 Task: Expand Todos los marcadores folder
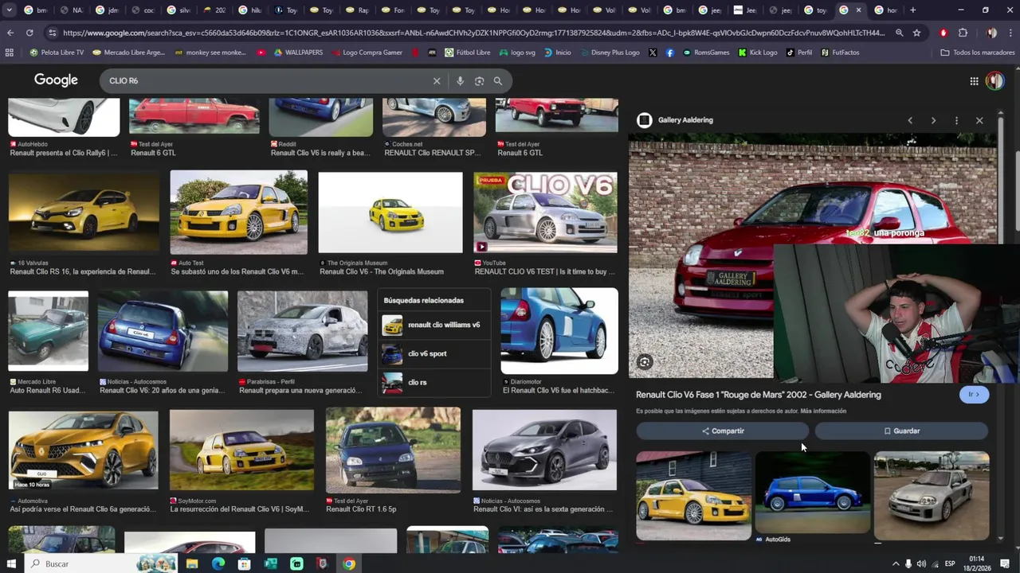coord(978,53)
